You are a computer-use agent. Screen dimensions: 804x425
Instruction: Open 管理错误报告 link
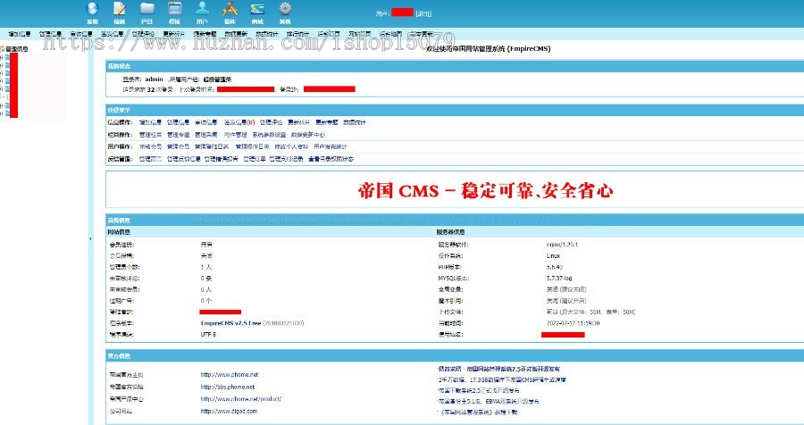[x=221, y=159]
